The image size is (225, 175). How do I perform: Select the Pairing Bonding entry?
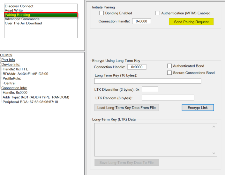[17, 15]
